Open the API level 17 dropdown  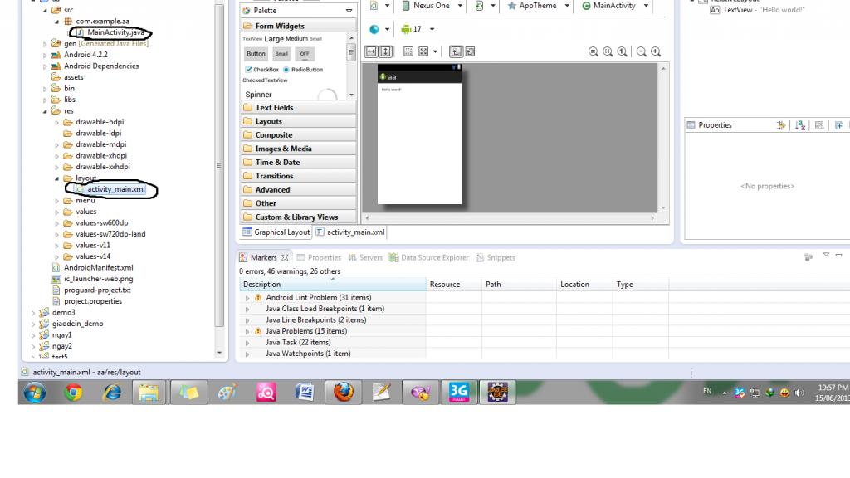coord(432,29)
